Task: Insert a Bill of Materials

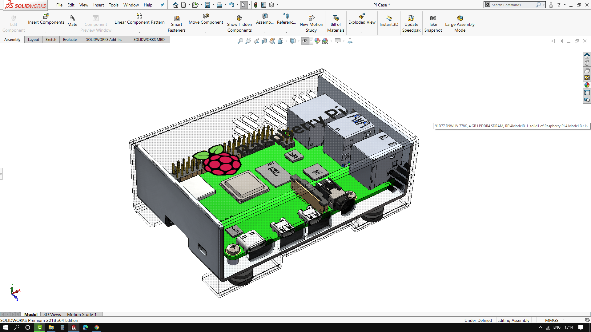Action: 336,24
